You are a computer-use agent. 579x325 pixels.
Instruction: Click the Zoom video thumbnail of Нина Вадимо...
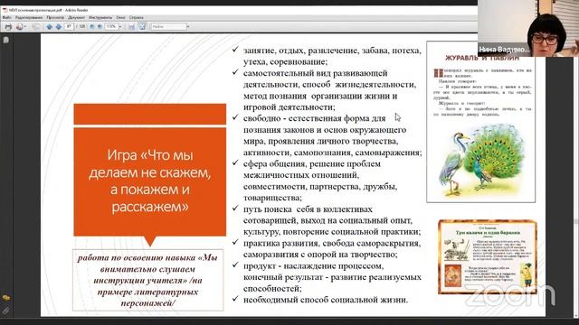click(x=528, y=28)
